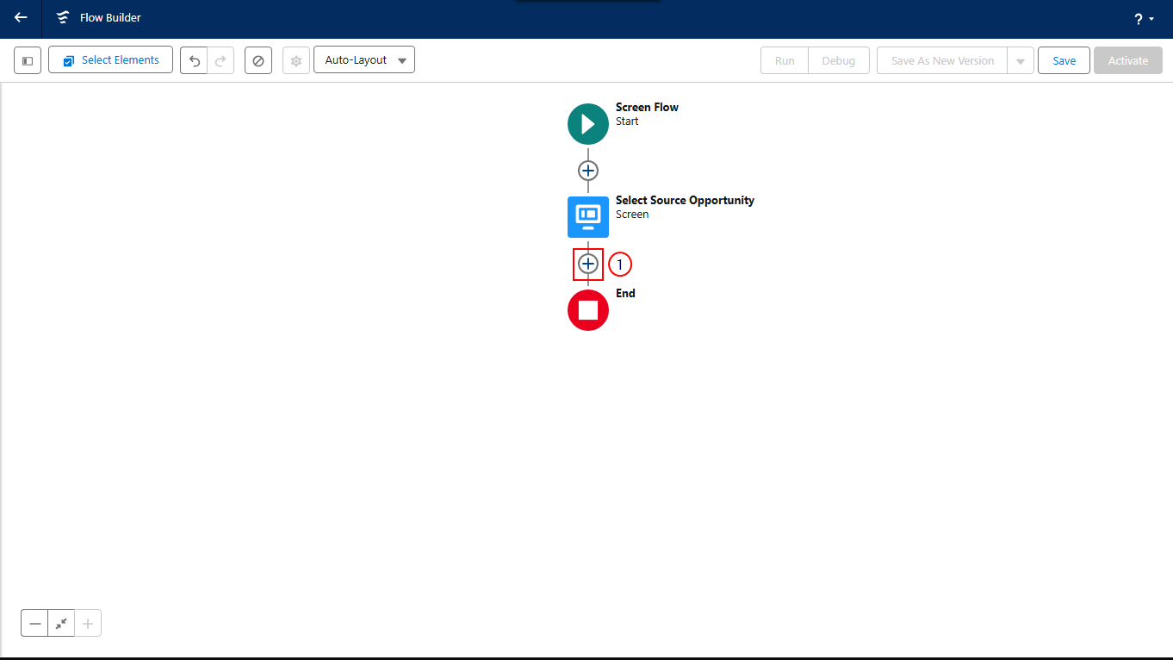Open the help menu question mark
This screenshot has width=1173, height=660.
coord(1143,18)
